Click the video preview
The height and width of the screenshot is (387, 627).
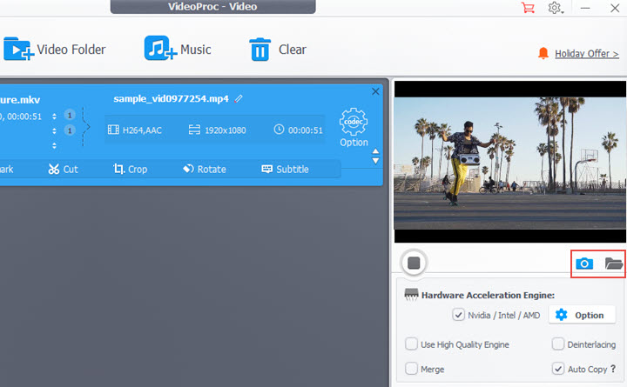(x=509, y=162)
